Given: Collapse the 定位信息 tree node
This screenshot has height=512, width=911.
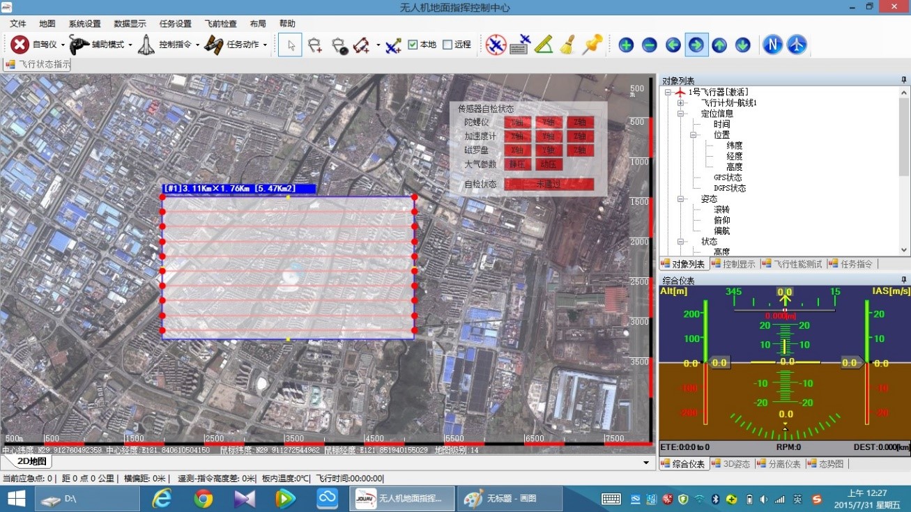Looking at the screenshot, I should click(680, 114).
